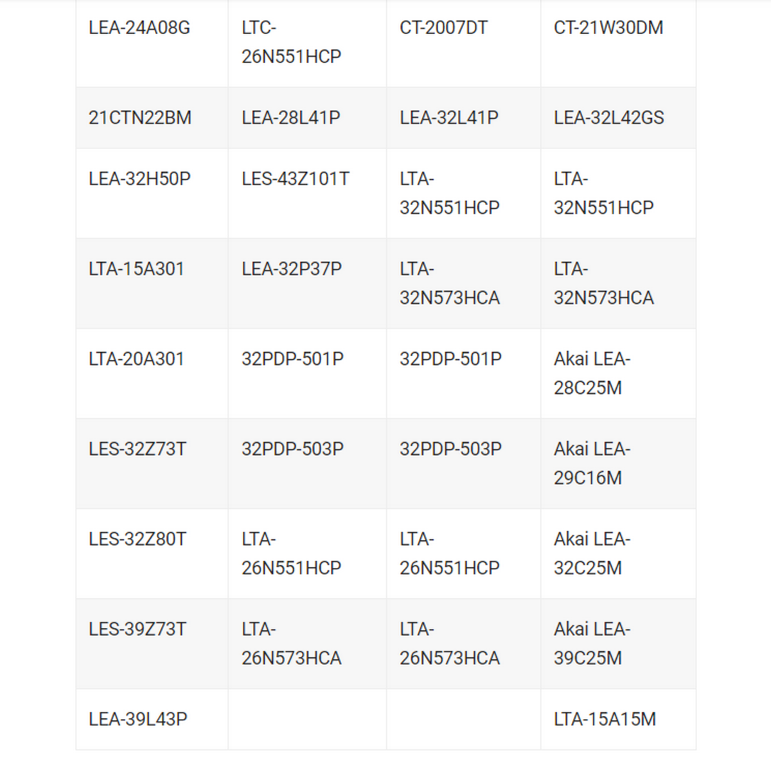Select the LTA-15A15M table cell
Screen dimensions: 771x773
point(605,720)
